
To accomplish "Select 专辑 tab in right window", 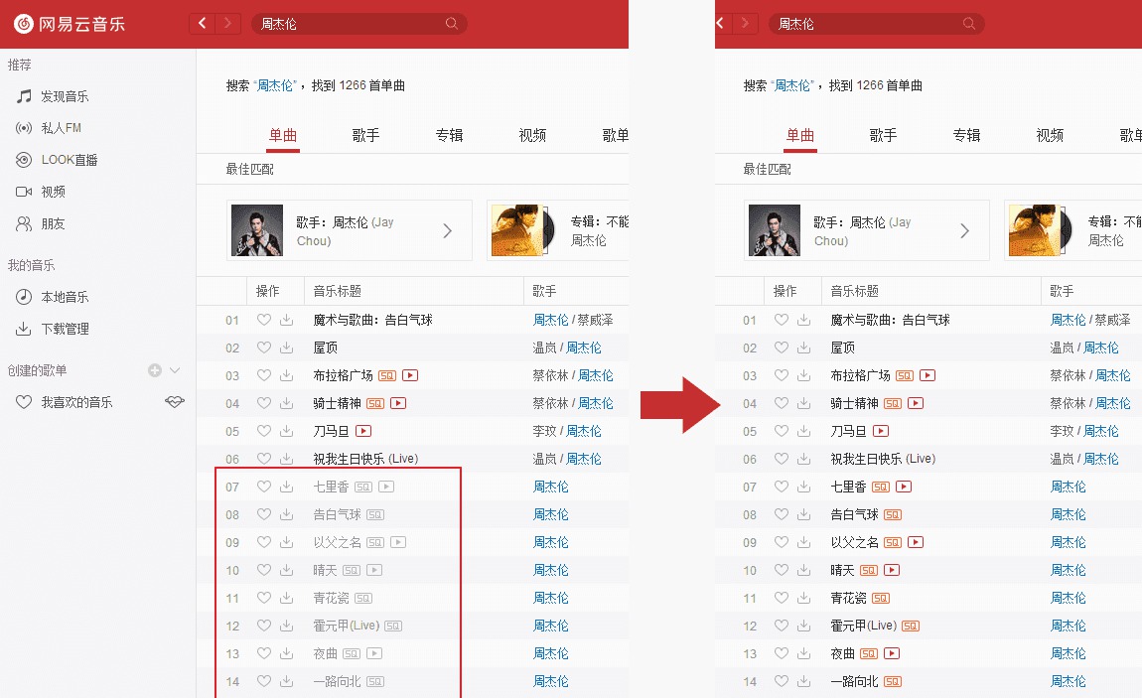I will (966, 135).
